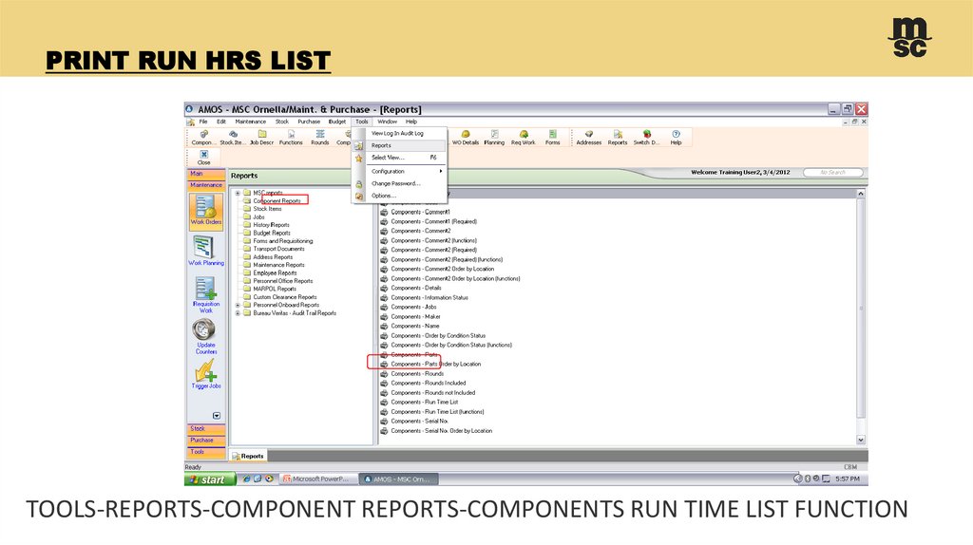This screenshot has width=973, height=545.
Task: Expand the sidebar down-arrow below Trigger Jobs
Action: pyautogui.click(x=217, y=416)
